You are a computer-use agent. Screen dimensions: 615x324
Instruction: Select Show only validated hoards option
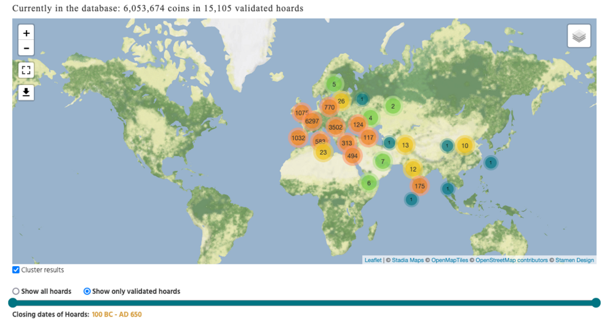point(87,291)
